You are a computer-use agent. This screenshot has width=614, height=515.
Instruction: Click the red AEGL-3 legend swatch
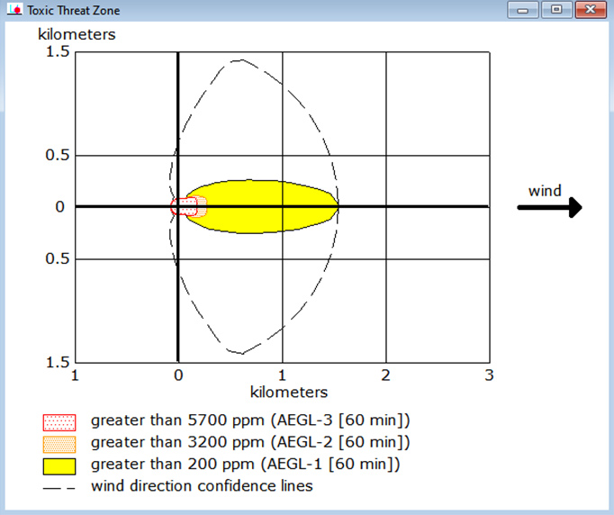(59, 421)
